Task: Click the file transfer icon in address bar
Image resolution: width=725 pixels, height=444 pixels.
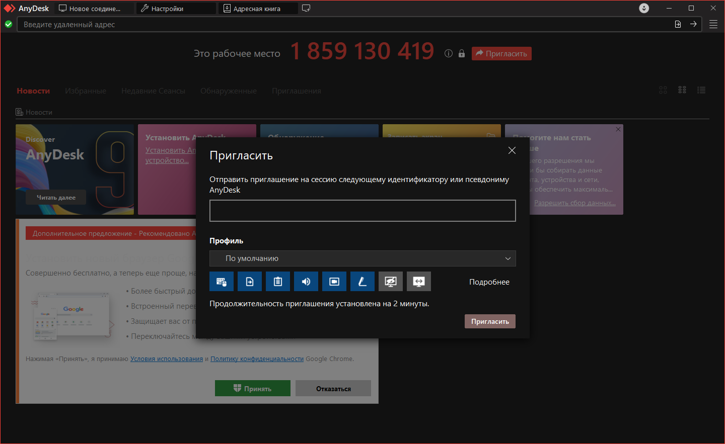Action: 678,24
